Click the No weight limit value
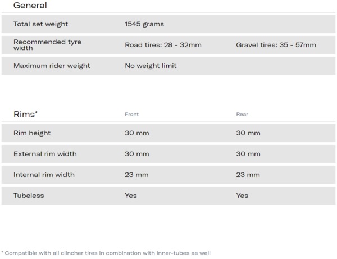Image resolution: width=337 pixels, height=259 pixels. pyautogui.click(x=151, y=66)
